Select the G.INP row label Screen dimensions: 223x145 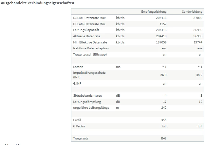click(x=77, y=83)
